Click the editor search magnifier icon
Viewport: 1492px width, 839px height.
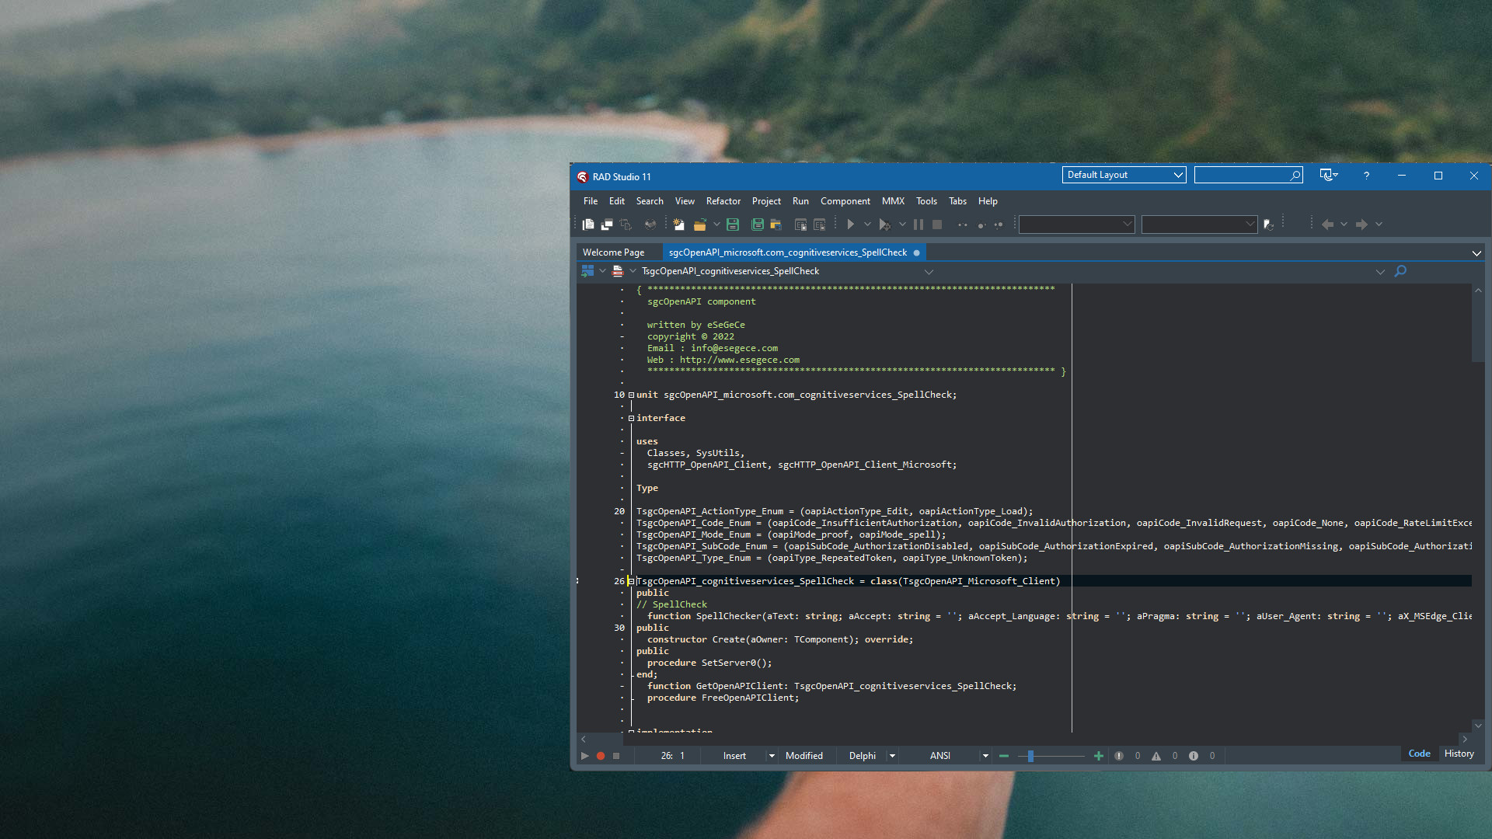[1400, 271]
